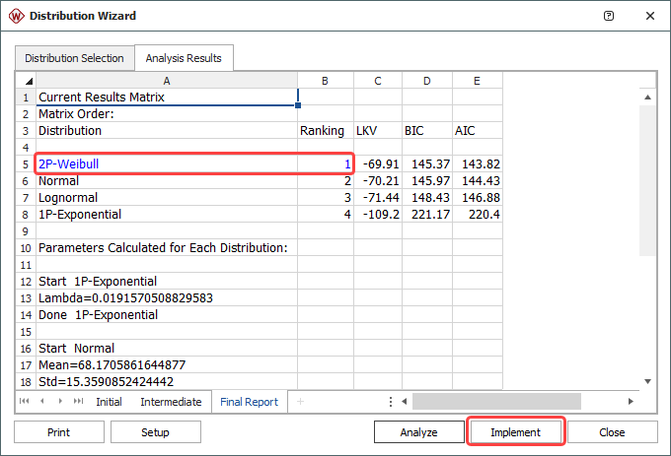Click the horizontal scrollbar right arrow

coord(632,402)
